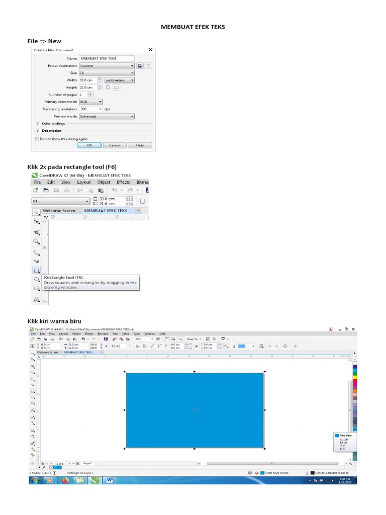The image size is (386, 515).
Task: Click the Number of pages spinner
Action: [x=90, y=95]
